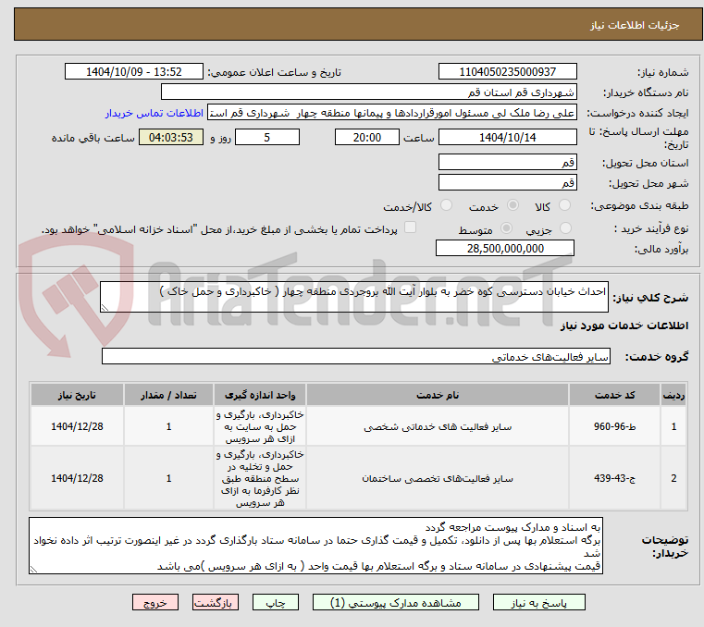
Task: Select the متوسط purchase type radio
Action: coord(506,228)
